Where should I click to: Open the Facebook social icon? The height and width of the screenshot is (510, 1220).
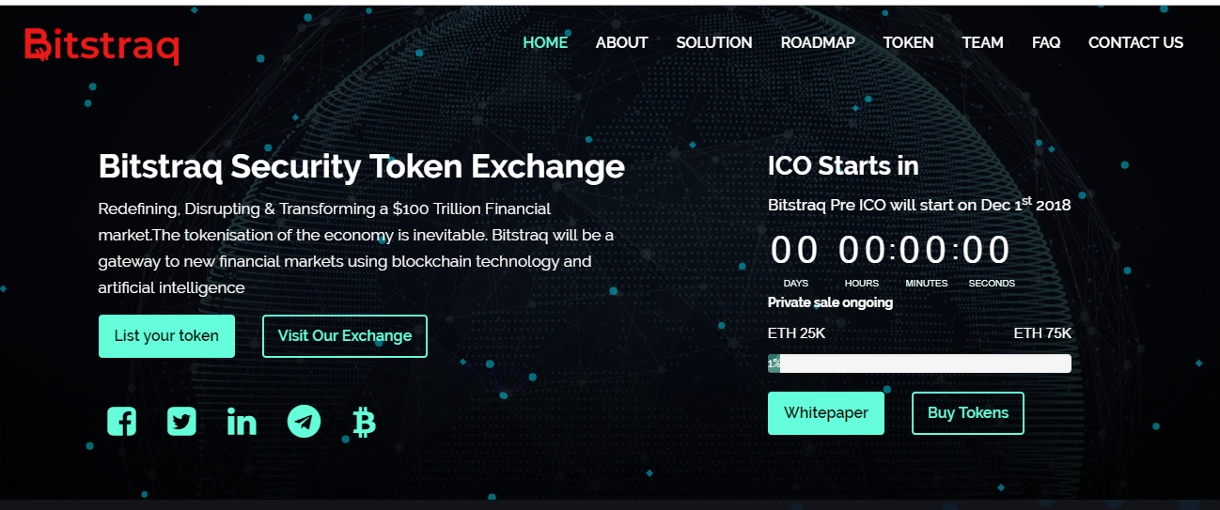click(121, 422)
